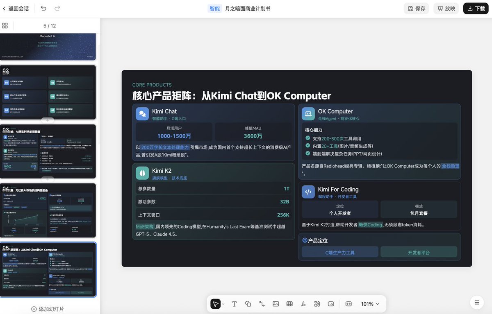Select slide 03 thumbnail
The image size is (492, 314).
coord(48,151)
